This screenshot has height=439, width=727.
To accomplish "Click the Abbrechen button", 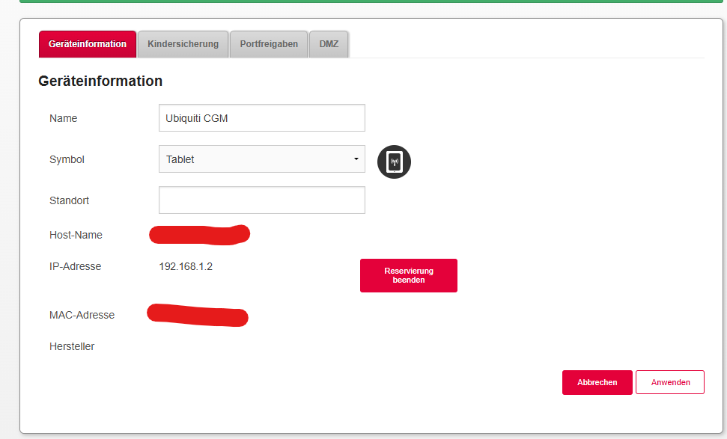I will 597,382.
